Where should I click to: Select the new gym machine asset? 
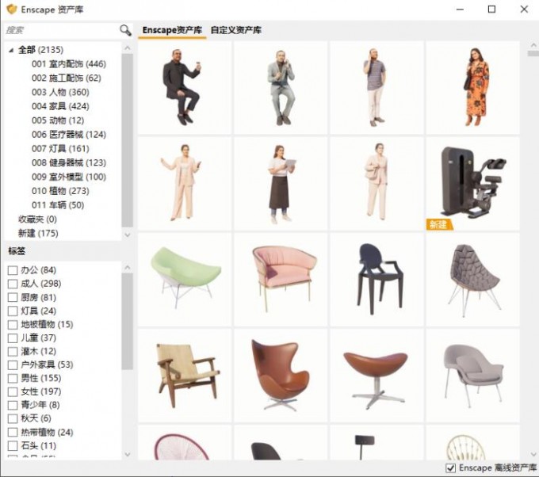pos(472,184)
